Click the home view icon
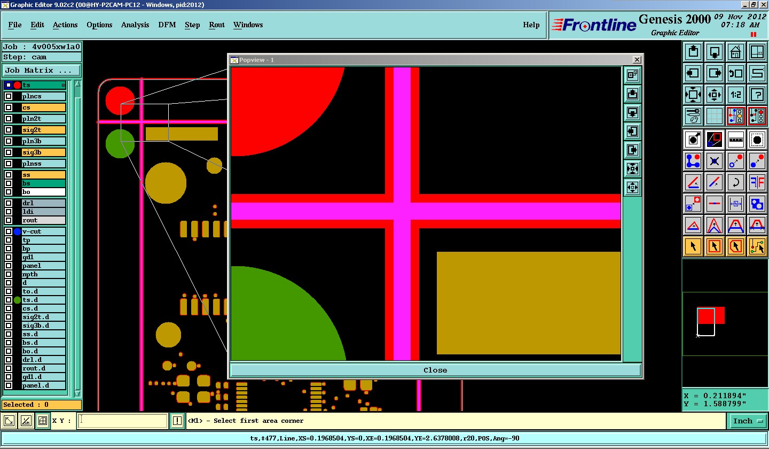769x449 pixels. pyautogui.click(x=735, y=52)
